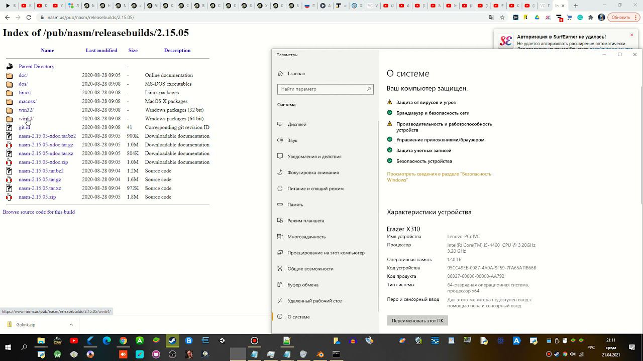Screen dimensions: 643x361
Task: Open the Chrome profile avatar
Action: pyautogui.click(x=601, y=17)
